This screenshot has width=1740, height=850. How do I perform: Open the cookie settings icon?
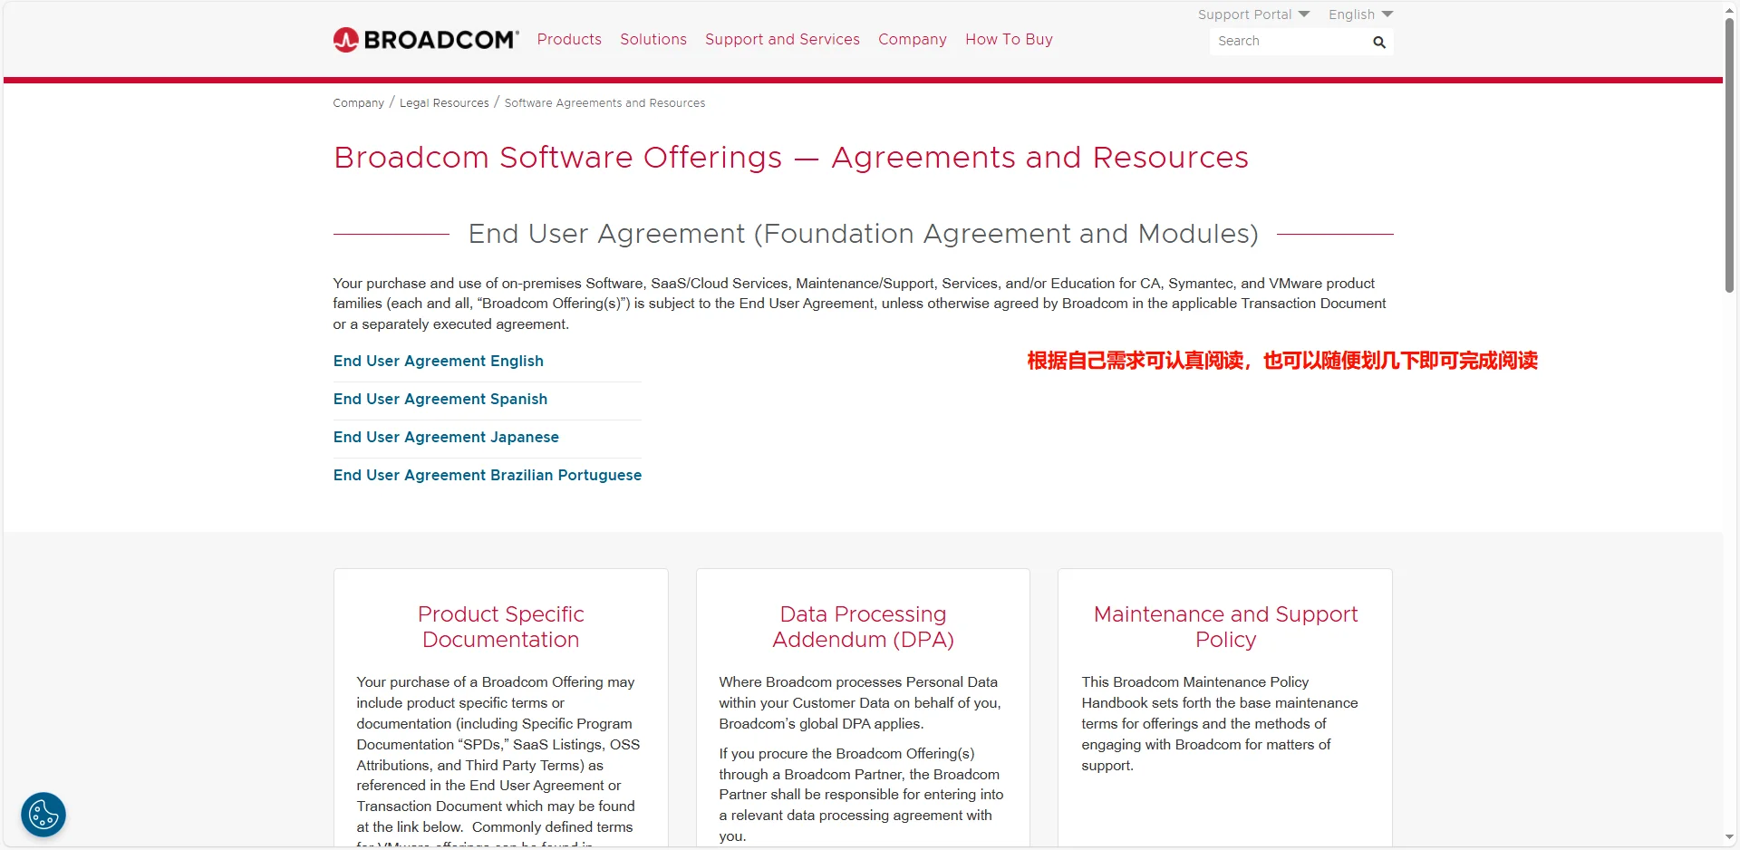point(43,815)
